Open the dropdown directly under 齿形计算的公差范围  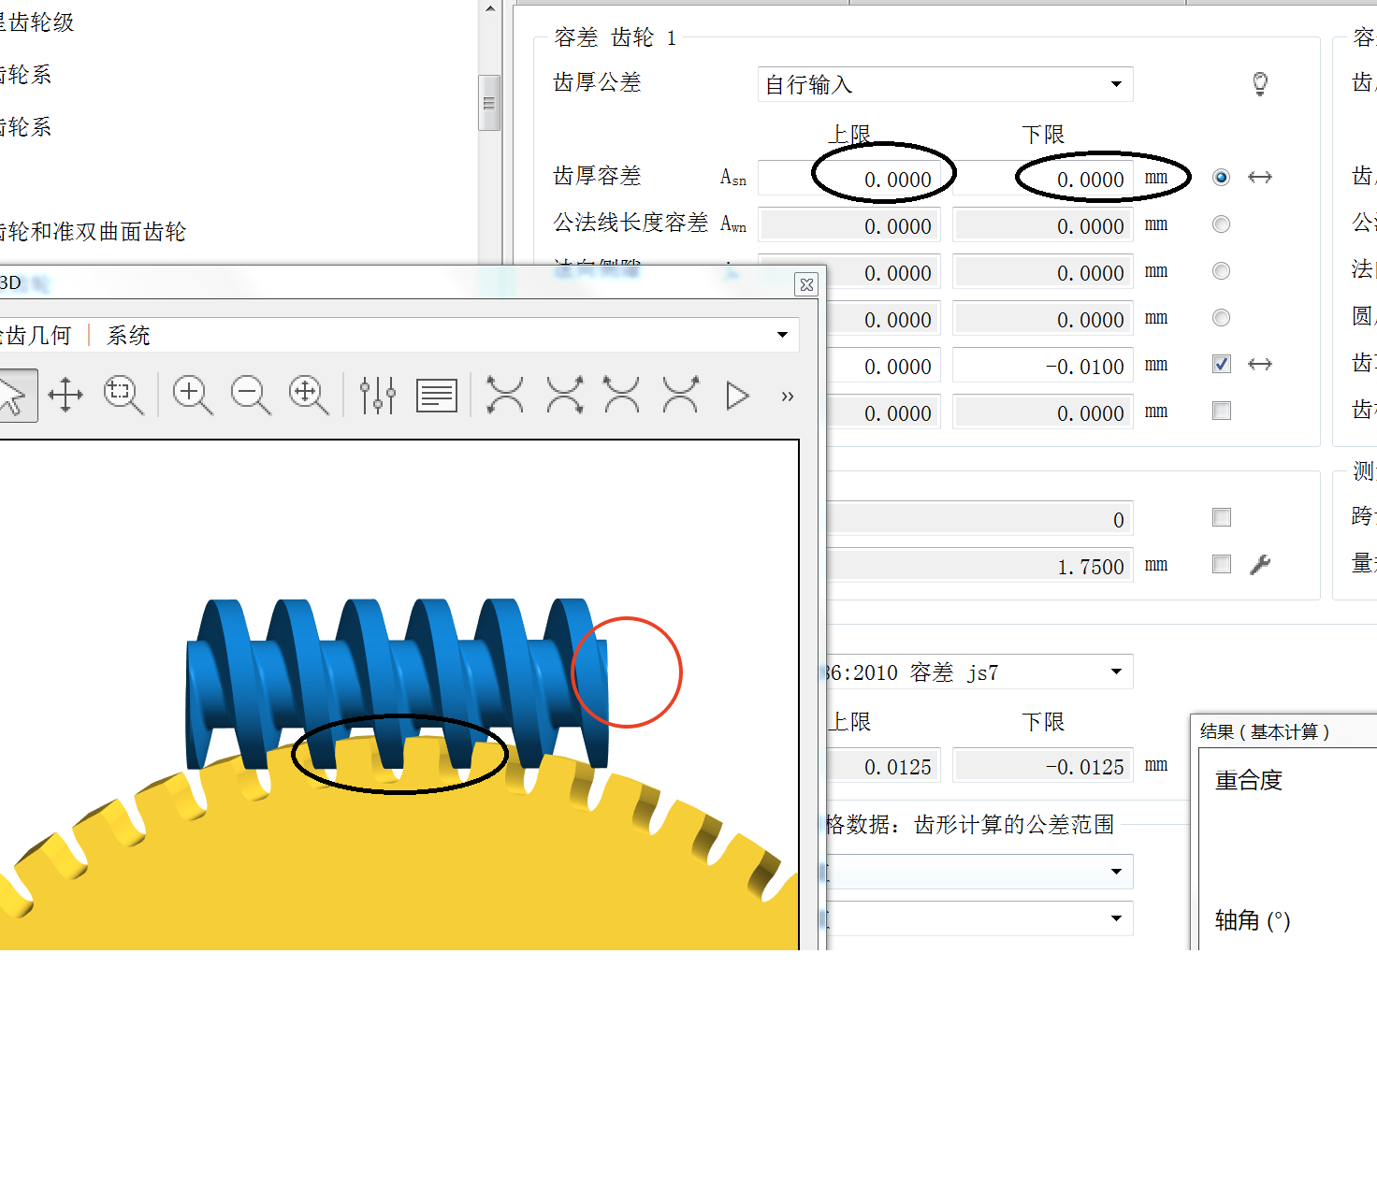(979, 872)
